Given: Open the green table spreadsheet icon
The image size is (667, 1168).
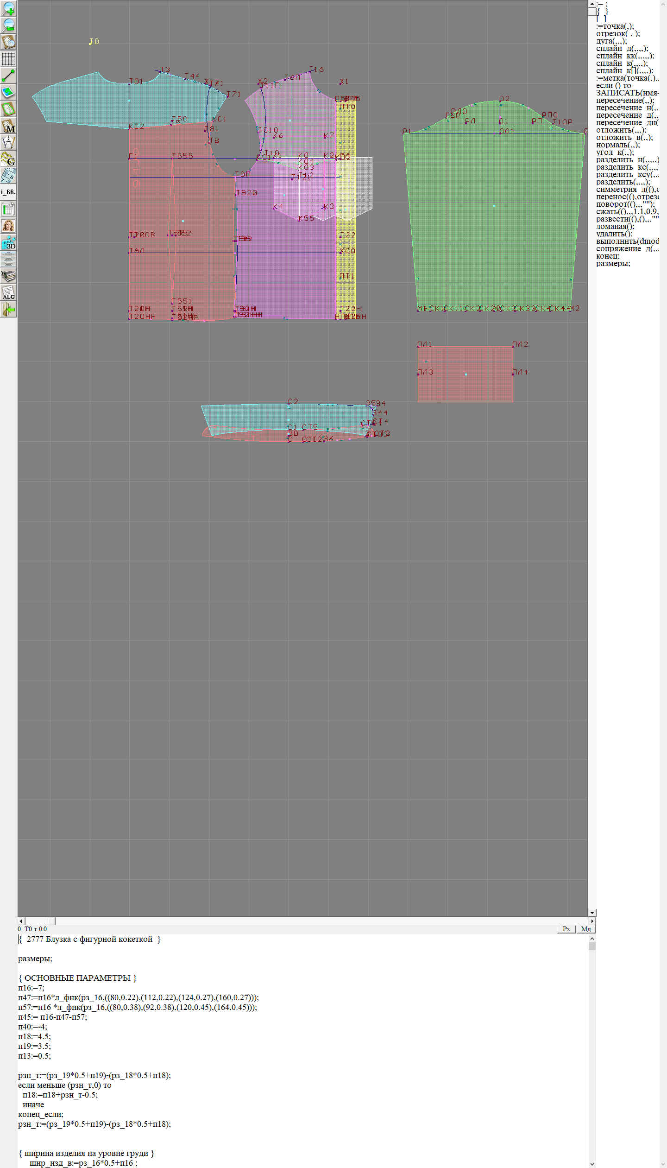Looking at the screenshot, I should coord(8,209).
